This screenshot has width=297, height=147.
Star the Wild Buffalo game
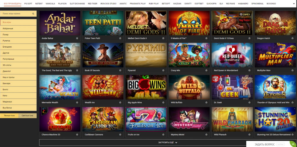tap(207, 102)
